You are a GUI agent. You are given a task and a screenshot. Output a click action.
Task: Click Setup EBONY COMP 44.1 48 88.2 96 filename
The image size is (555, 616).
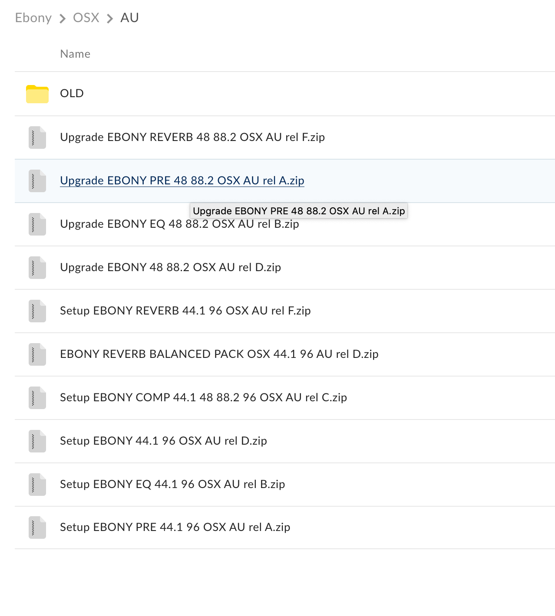click(203, 397)
